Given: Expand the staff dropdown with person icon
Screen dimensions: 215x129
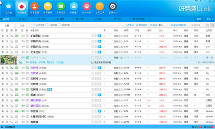Looking at the screenshot, I should [x=27, y=19].
